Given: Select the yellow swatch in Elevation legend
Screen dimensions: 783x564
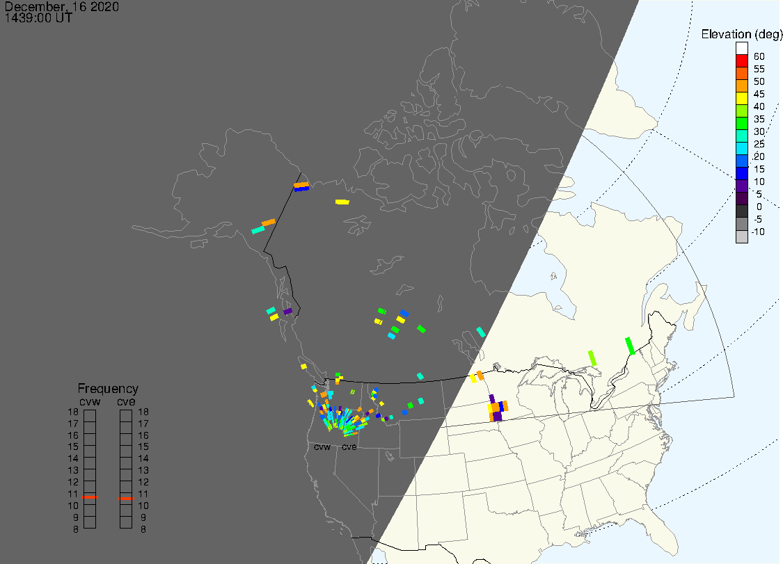Looking at the screenshot, I should 741,98.
